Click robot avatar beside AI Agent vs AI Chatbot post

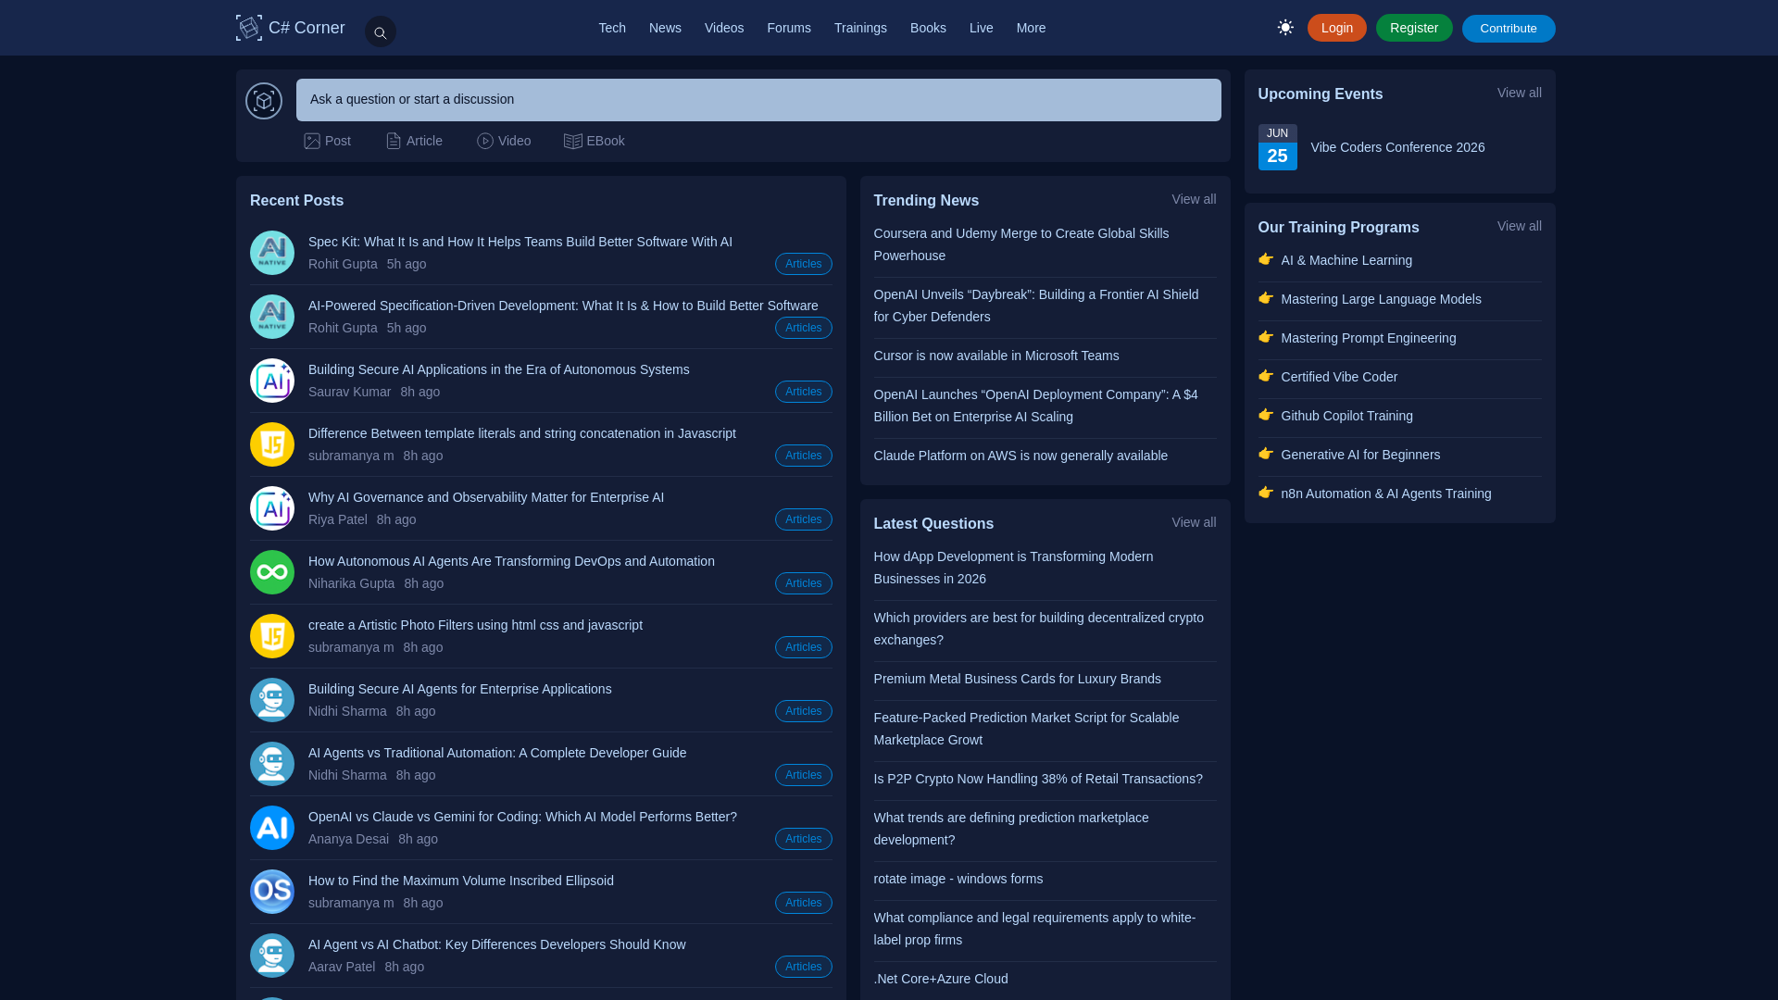[x=272, y=956]
